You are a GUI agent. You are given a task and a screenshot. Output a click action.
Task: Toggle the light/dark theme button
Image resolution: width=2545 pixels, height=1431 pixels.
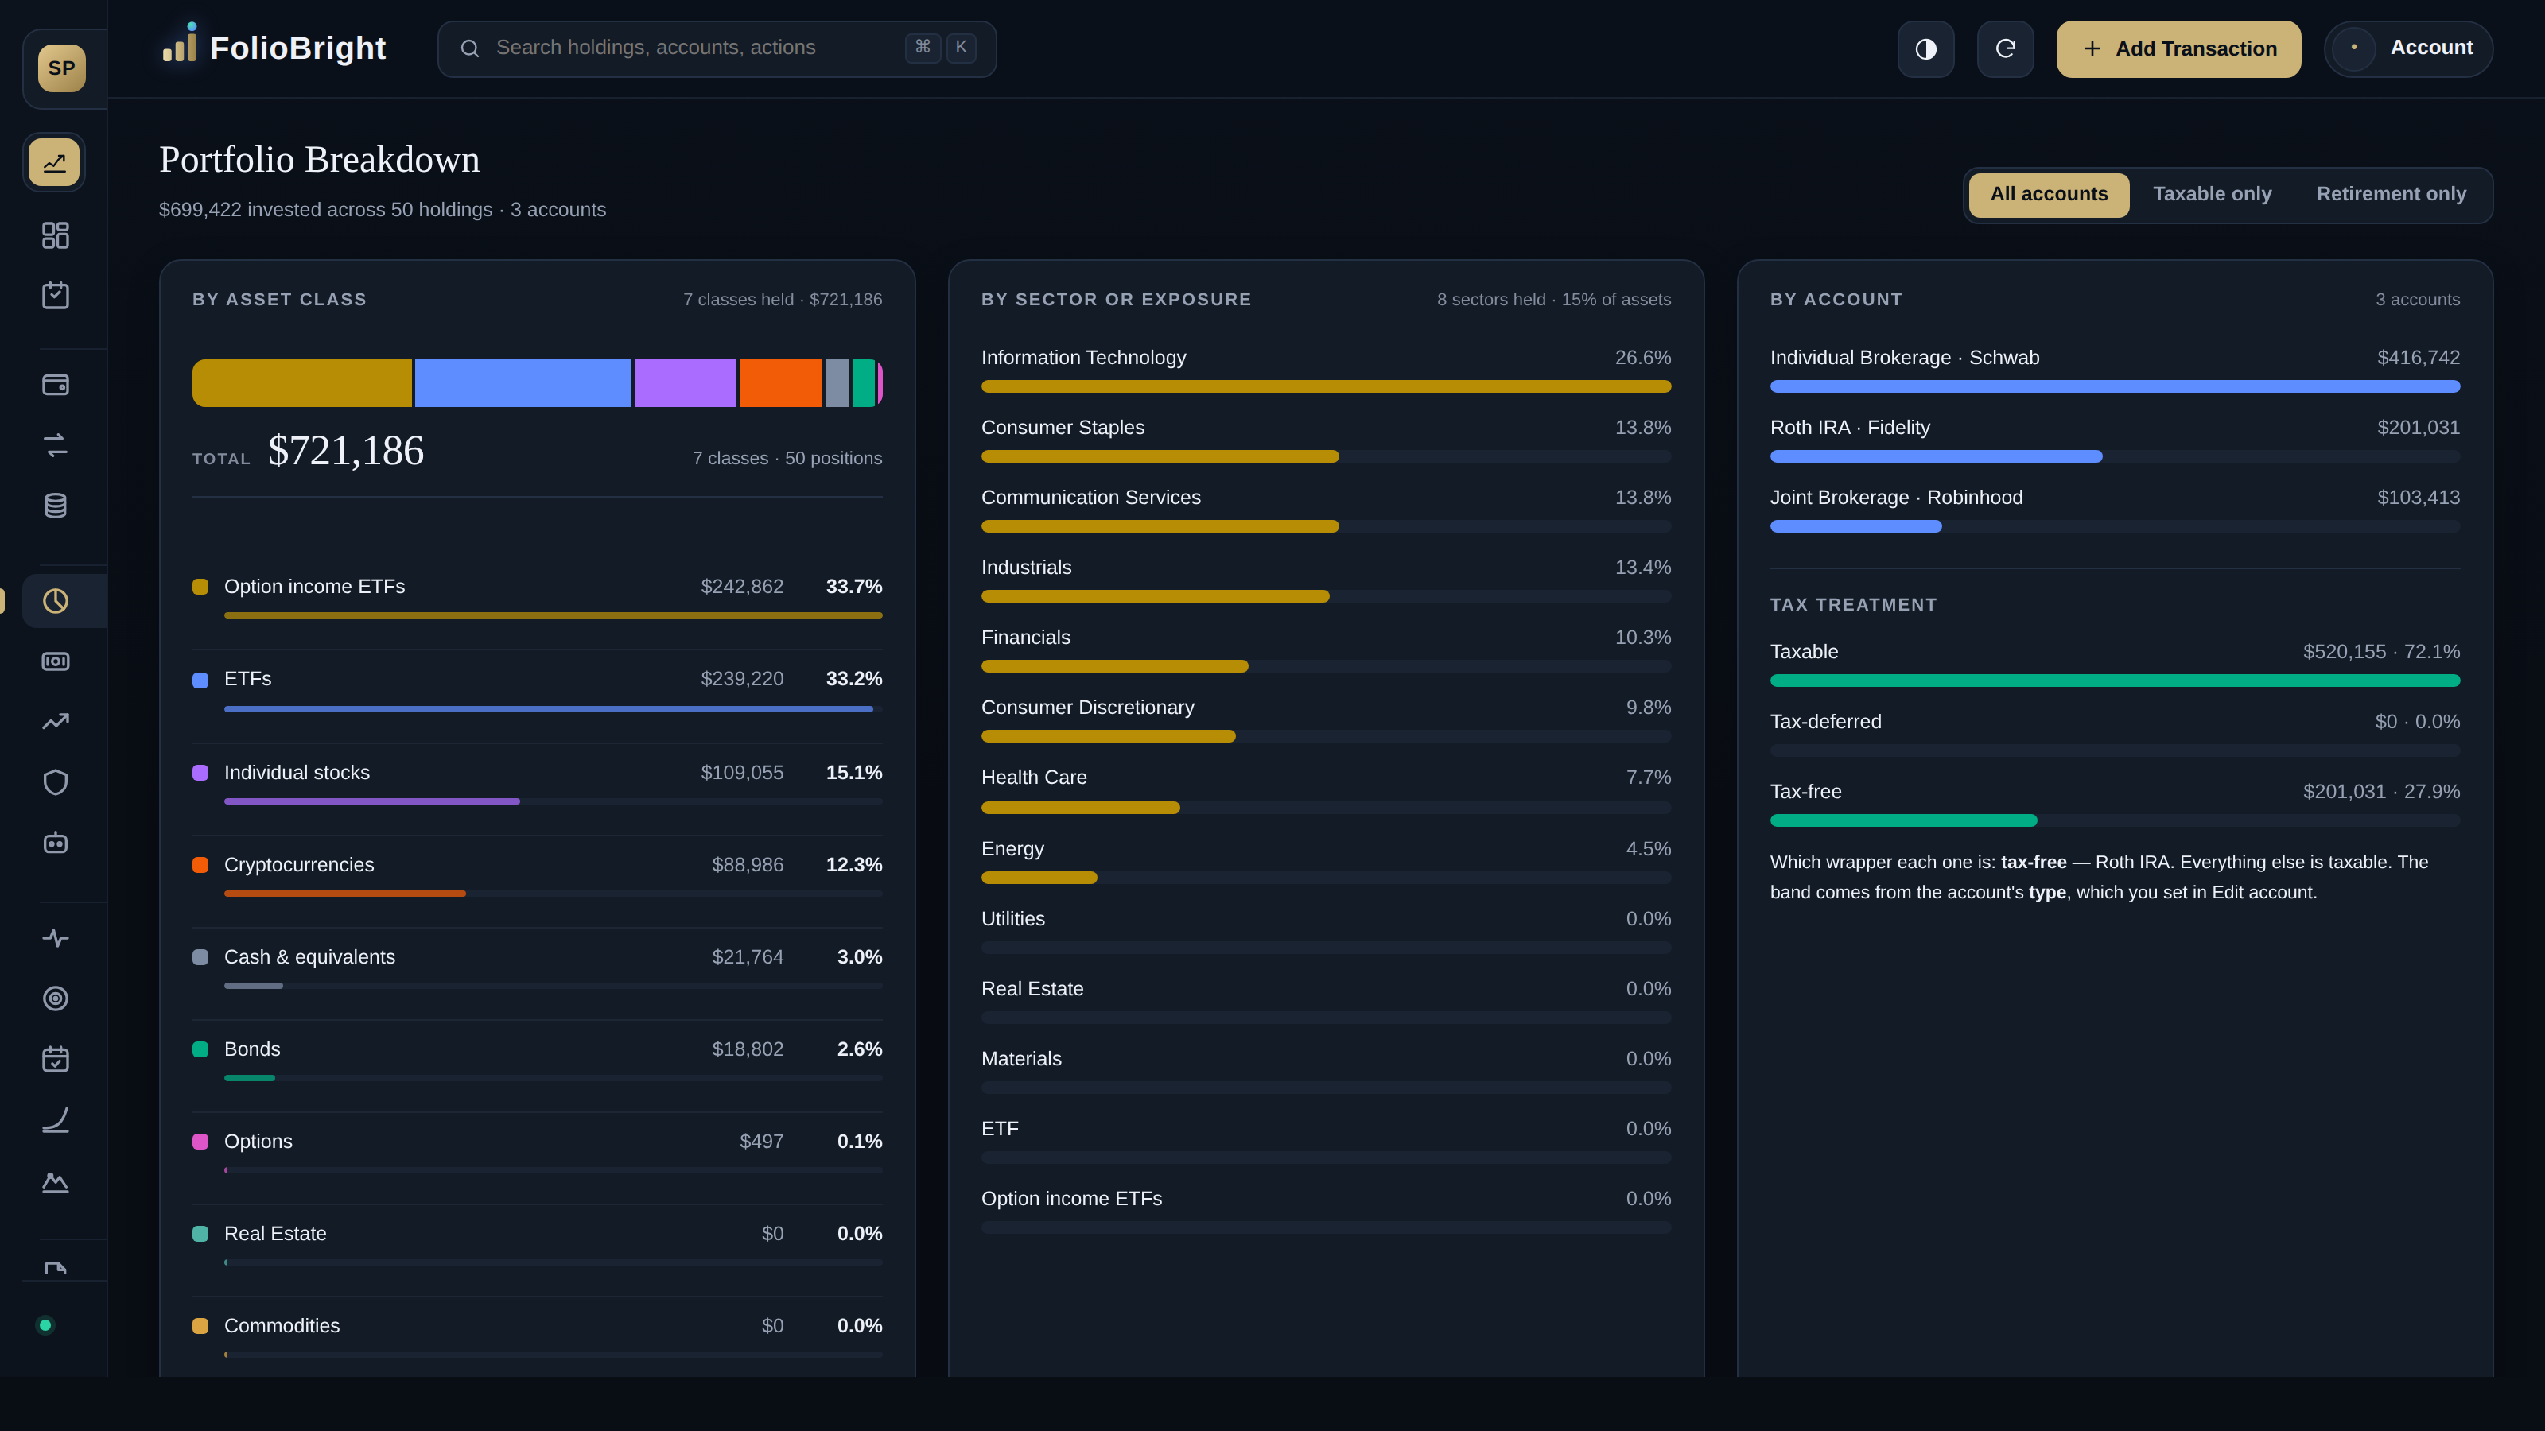point(1925,48)
